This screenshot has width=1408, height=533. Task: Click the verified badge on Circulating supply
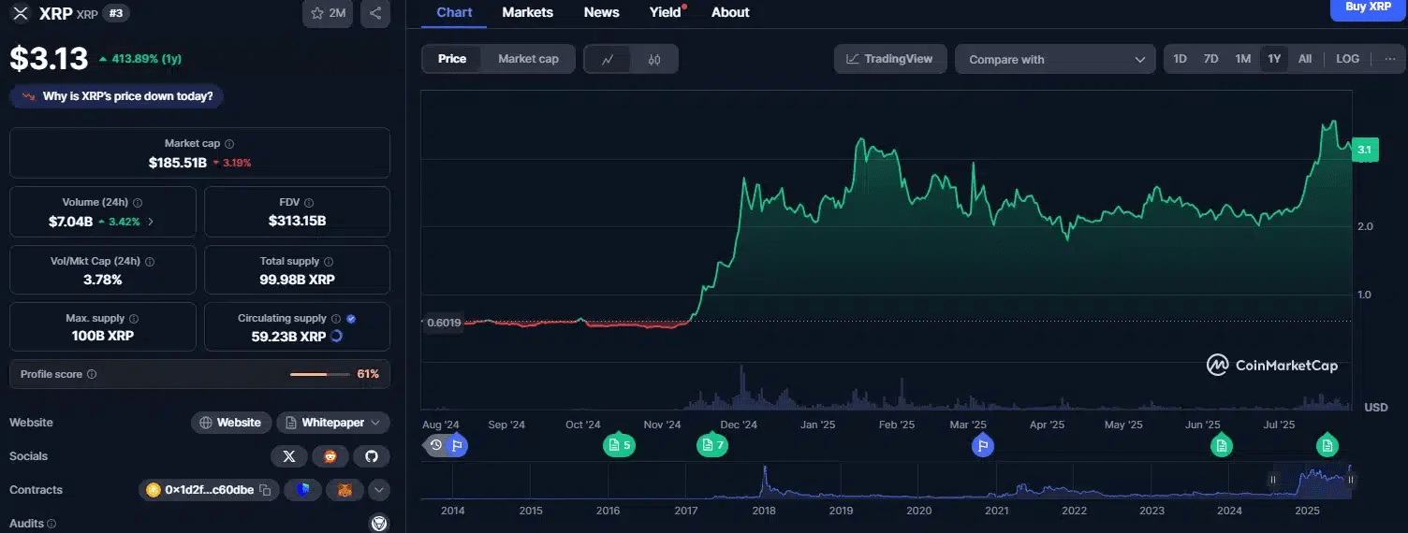click(351, 319)
